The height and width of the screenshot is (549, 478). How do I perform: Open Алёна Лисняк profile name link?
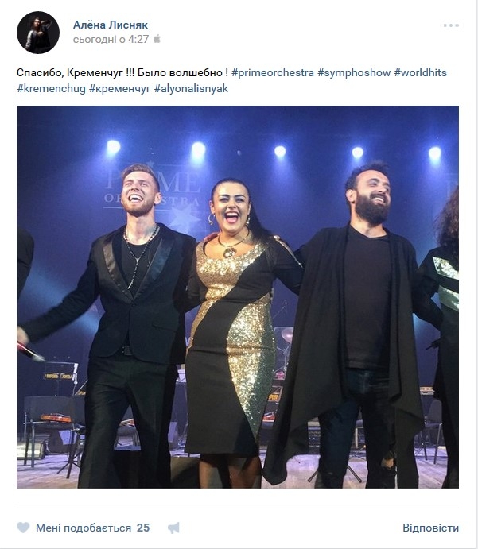(x=111, y=25)
